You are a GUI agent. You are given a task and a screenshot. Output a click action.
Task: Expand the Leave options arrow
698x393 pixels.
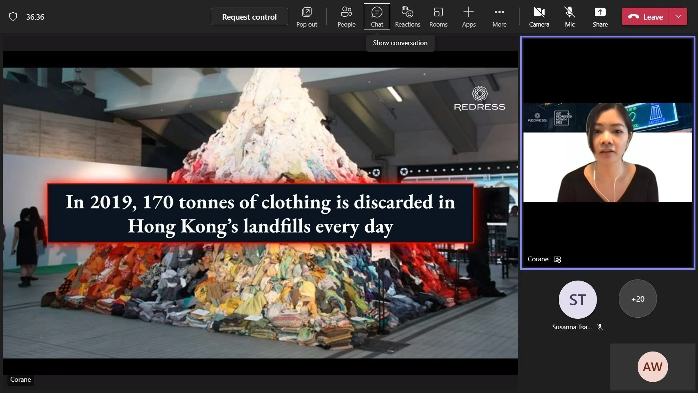(x=678, y=16)
